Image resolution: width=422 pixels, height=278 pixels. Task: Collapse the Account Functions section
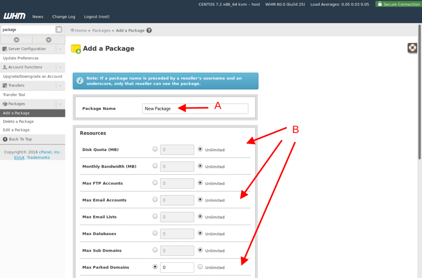(x=60, y=67)
